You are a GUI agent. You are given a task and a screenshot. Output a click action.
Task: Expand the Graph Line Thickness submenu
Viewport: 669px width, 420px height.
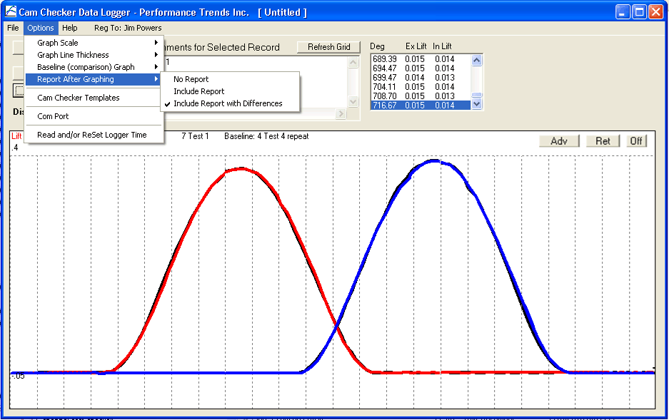(x=93, y=55)
